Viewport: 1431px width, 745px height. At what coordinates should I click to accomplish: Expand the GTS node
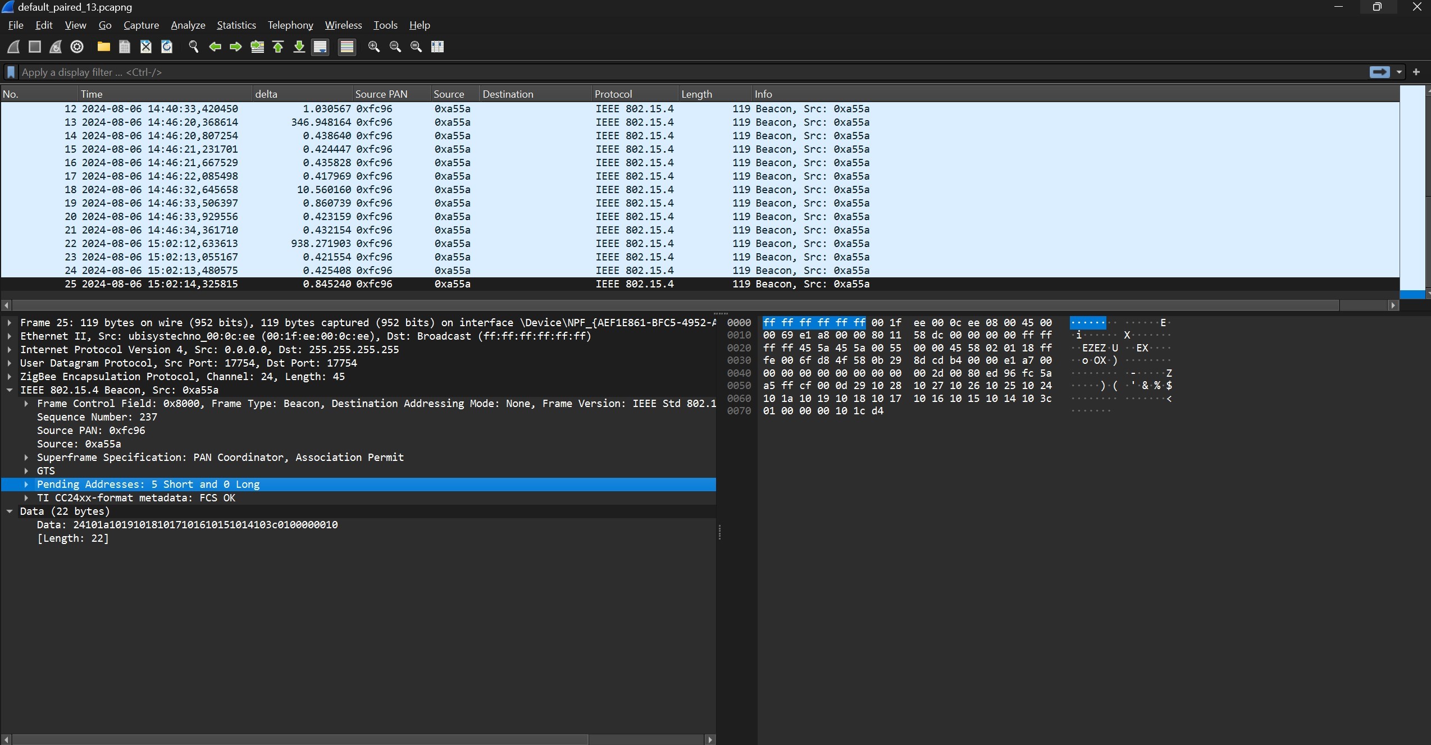pos(26,471)
